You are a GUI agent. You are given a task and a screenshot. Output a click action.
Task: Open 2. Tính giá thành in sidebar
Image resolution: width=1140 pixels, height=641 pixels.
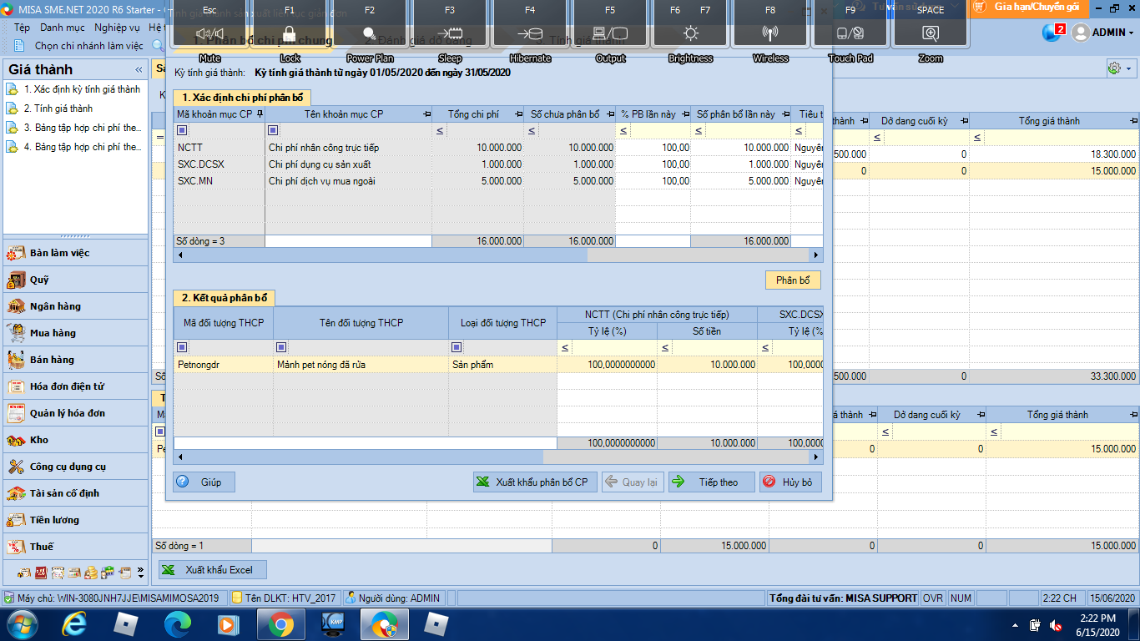pos(58,109)
